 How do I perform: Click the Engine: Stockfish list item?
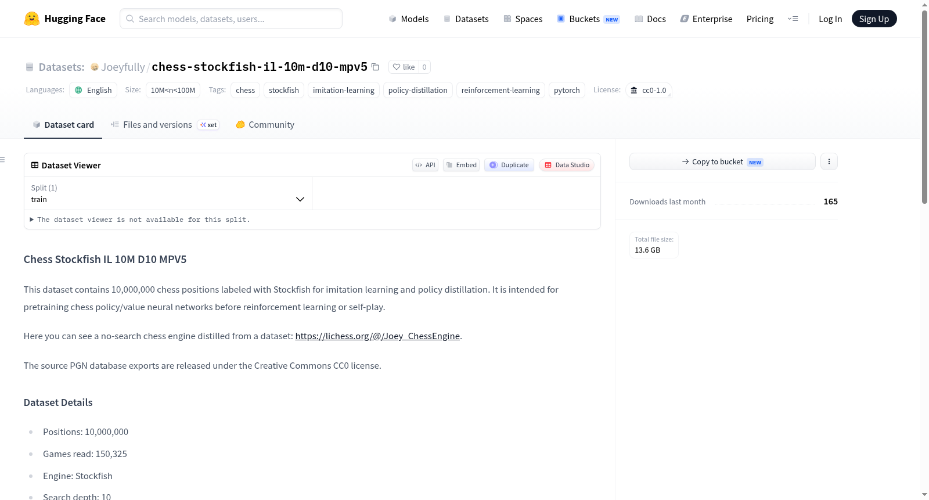coord(78,476)
